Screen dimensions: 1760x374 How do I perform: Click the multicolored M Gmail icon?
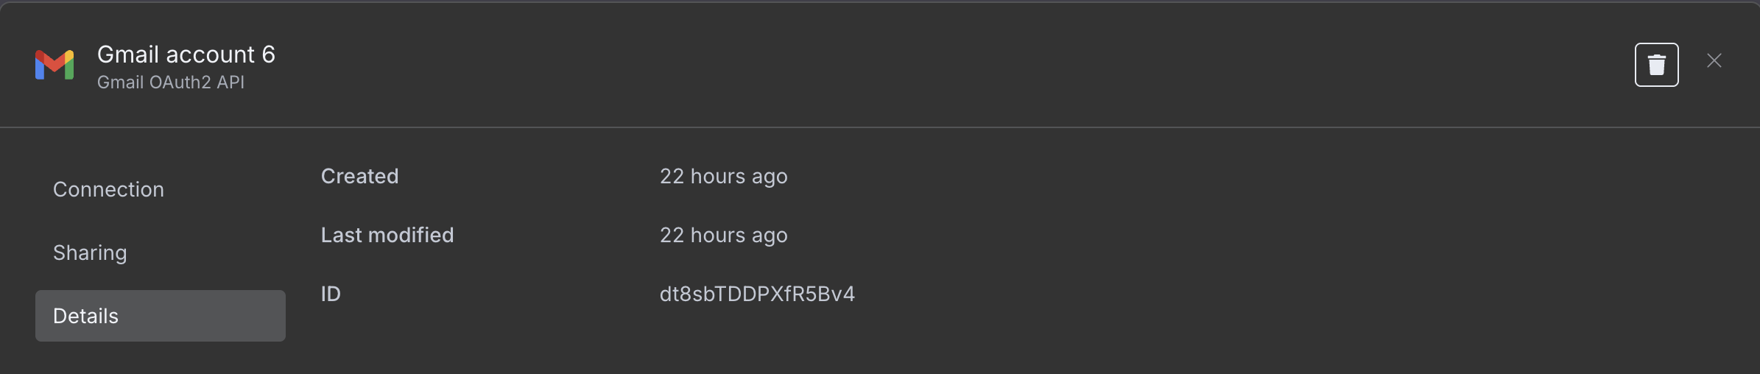[54, 65]
